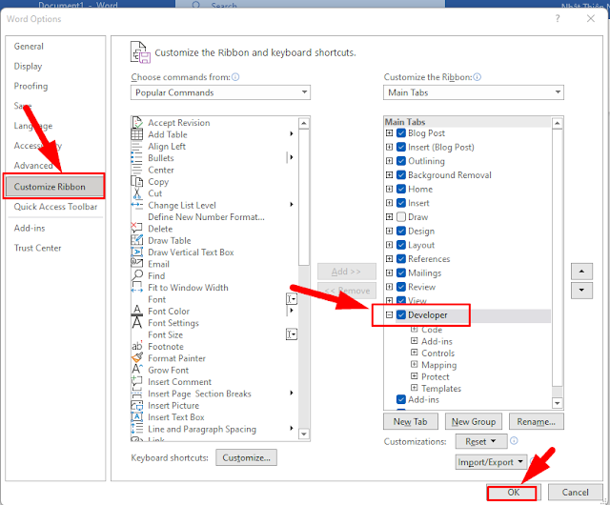Open the Main Tabs dropdown
The width and height of the screenshot is (610, 505).
pos(473,92)
